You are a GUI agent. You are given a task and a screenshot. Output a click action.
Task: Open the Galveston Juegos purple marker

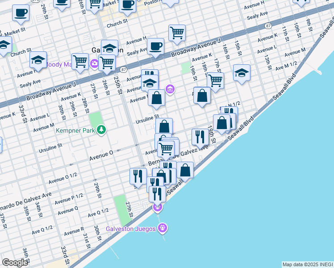163,228
